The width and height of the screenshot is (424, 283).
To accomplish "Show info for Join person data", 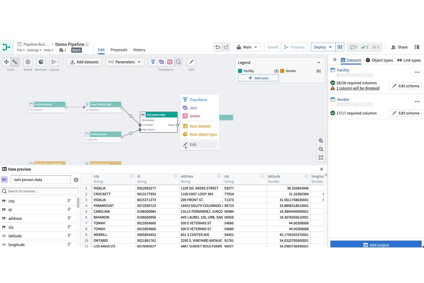I will point(76,180).
